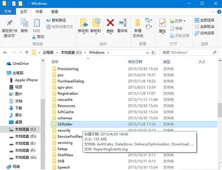Select the Rename (重命名) ribbon icon
Viewport: 222px width, 170px height.
[123, 23]
